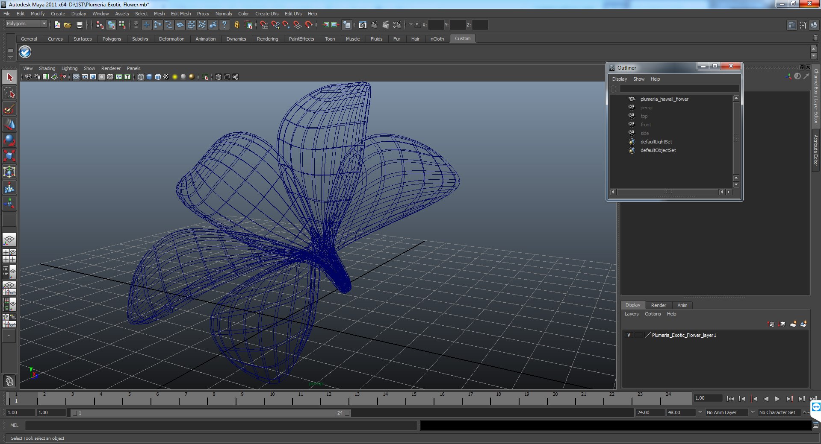This screenshot has height=444, width=821.
Task: Click the checkmark shelf button on Custom shelf
Action: 25,52
